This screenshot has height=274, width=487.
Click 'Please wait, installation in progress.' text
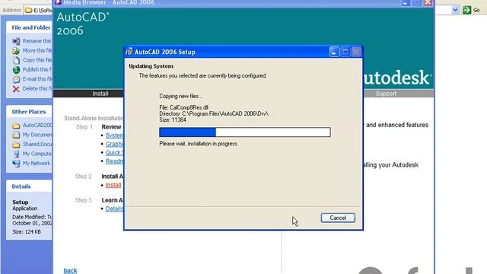(199, 144)
